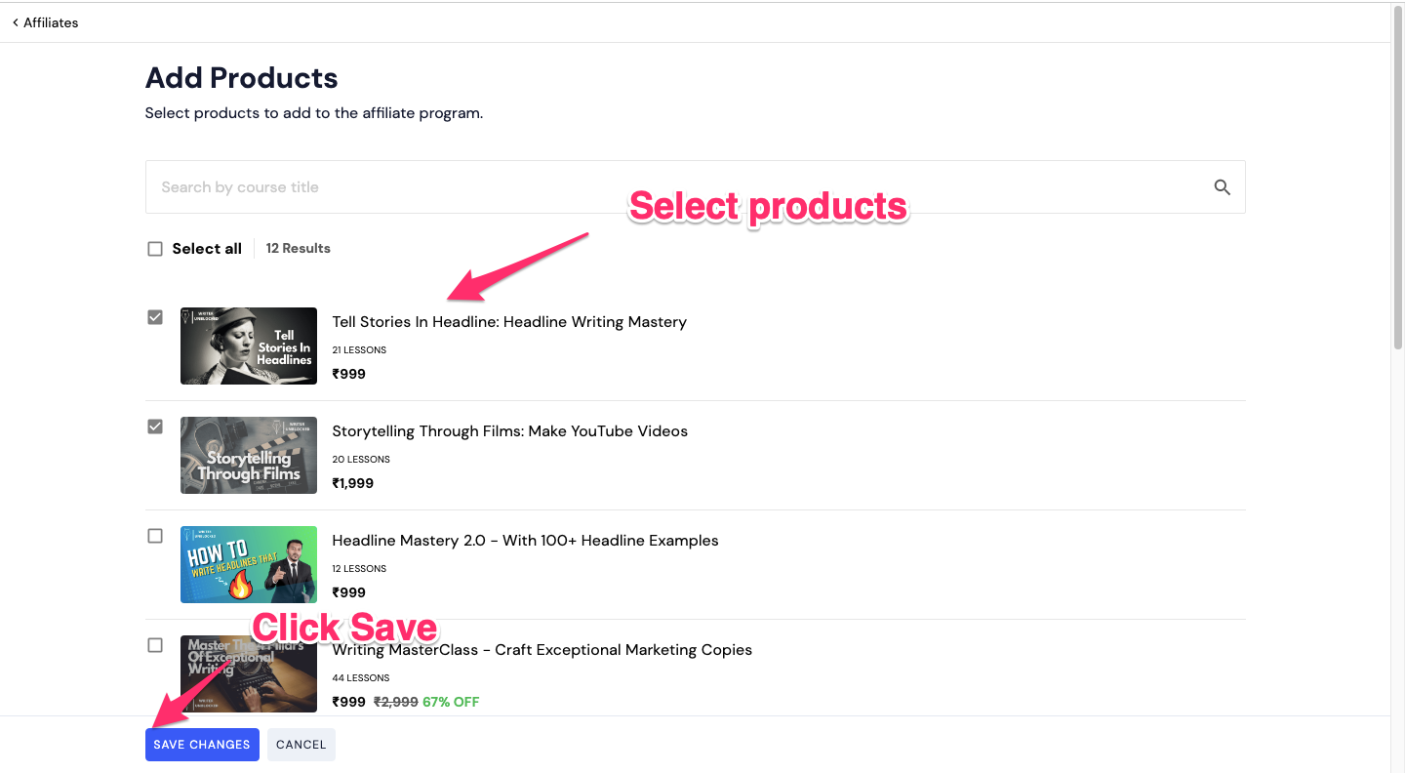Screen dimensions: 1405x773
Task: Click Storytelling Through Films course title
Action: (x=510, y=431)
